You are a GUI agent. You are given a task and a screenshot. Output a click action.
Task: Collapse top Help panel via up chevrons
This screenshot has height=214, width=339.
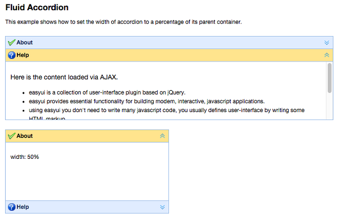pos(327,55)
